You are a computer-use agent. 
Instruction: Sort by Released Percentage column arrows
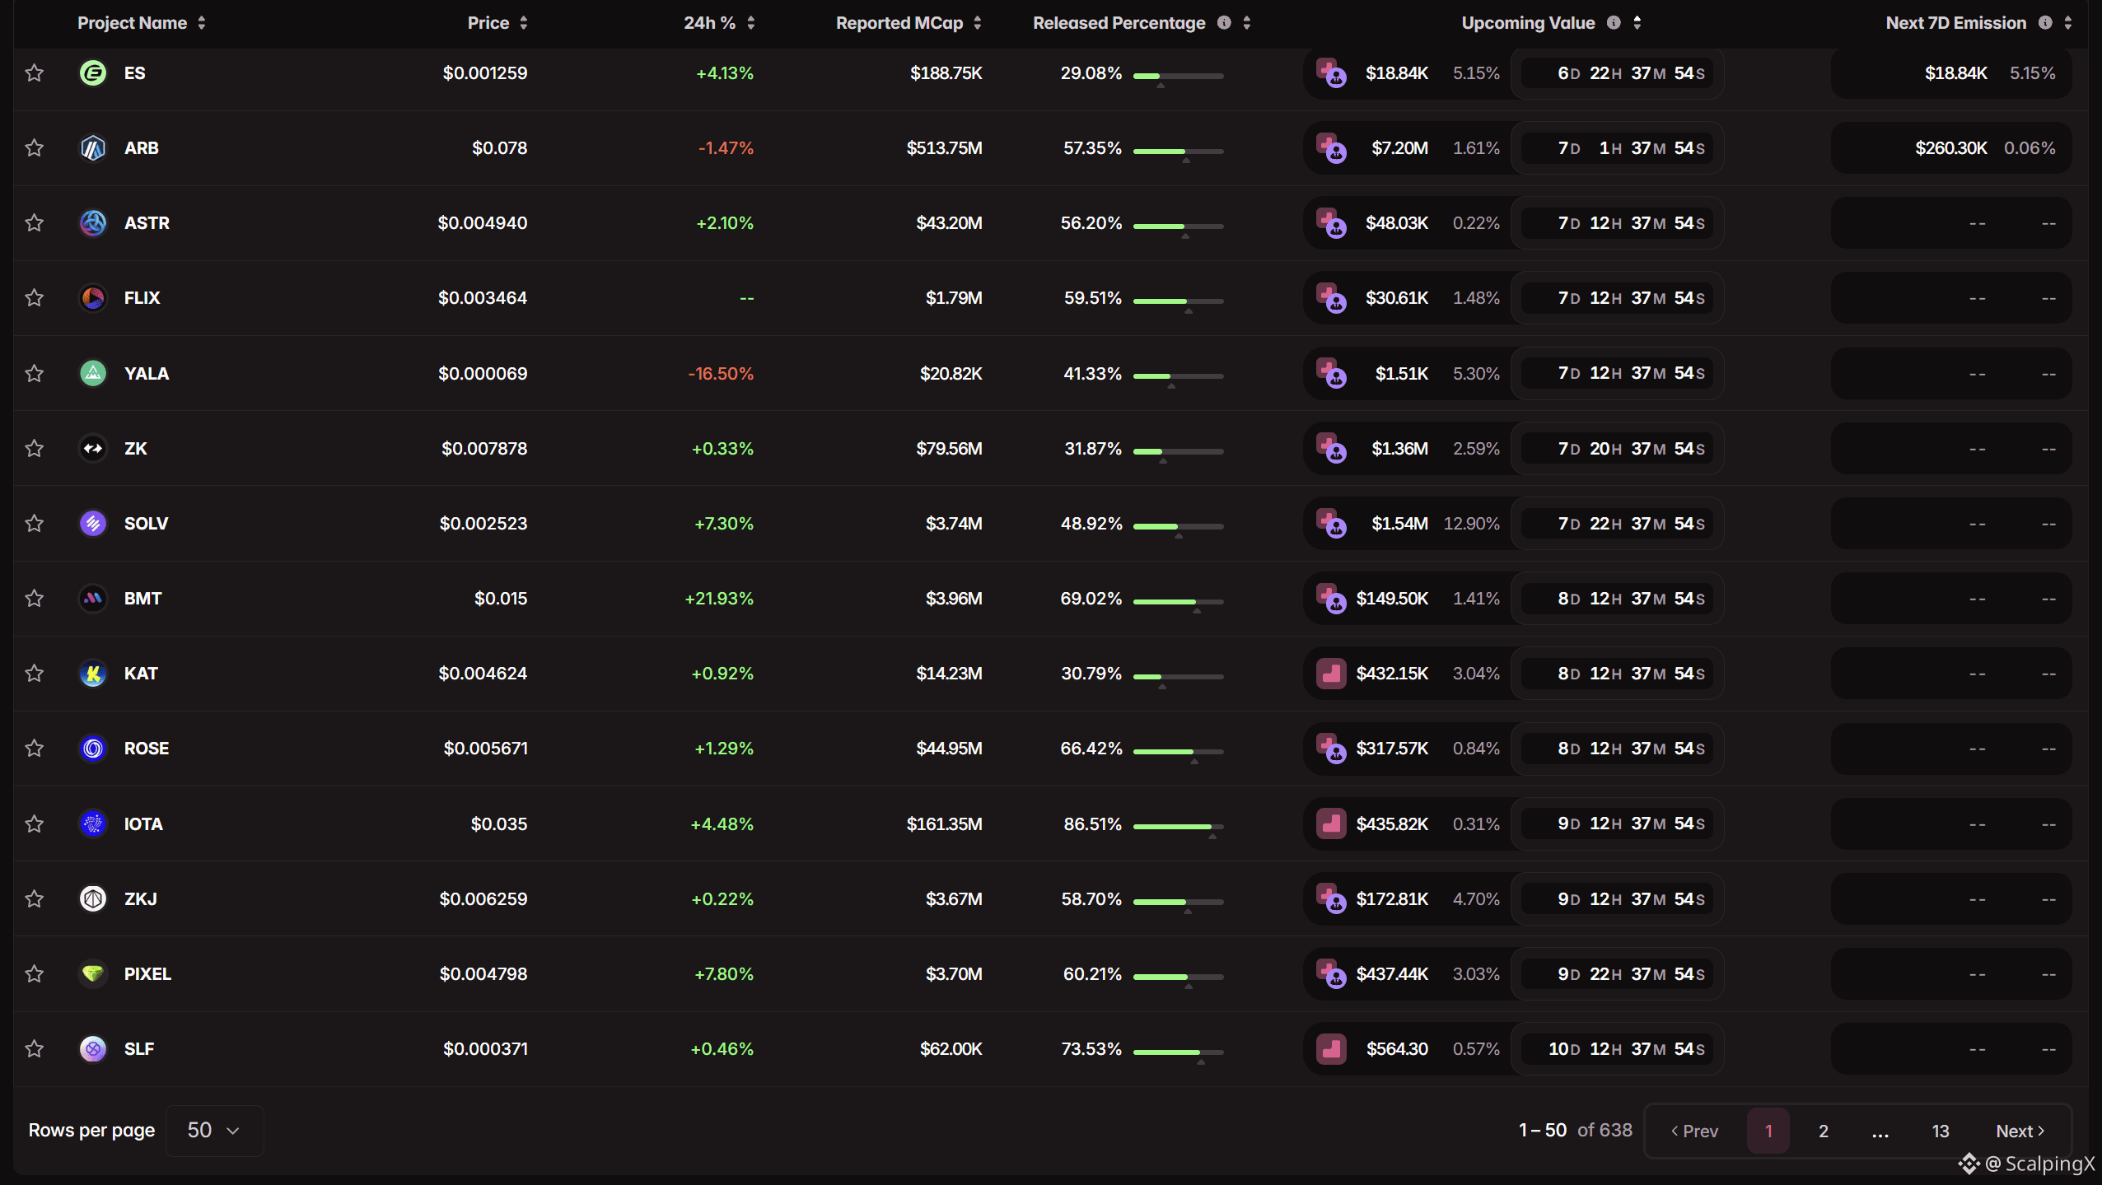click(1247, 23)
